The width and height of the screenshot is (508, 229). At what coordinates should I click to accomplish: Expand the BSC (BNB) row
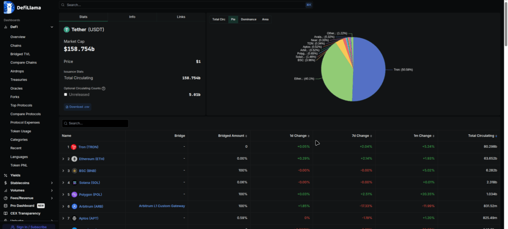(63, 171)
